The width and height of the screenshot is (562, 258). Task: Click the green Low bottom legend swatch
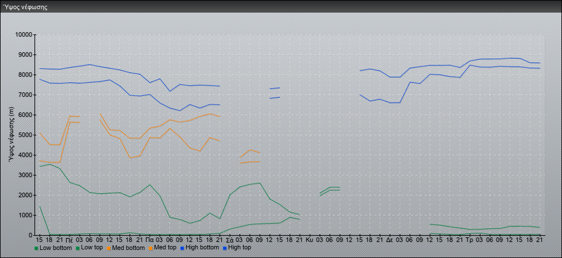pos(36,248)
